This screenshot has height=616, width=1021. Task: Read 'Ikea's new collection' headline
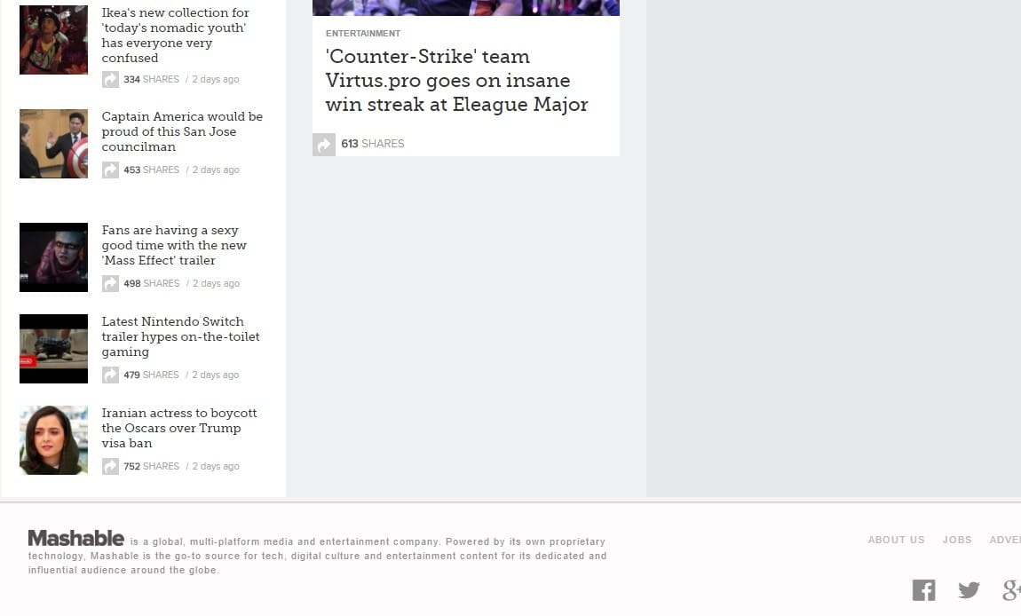[175, 36]
